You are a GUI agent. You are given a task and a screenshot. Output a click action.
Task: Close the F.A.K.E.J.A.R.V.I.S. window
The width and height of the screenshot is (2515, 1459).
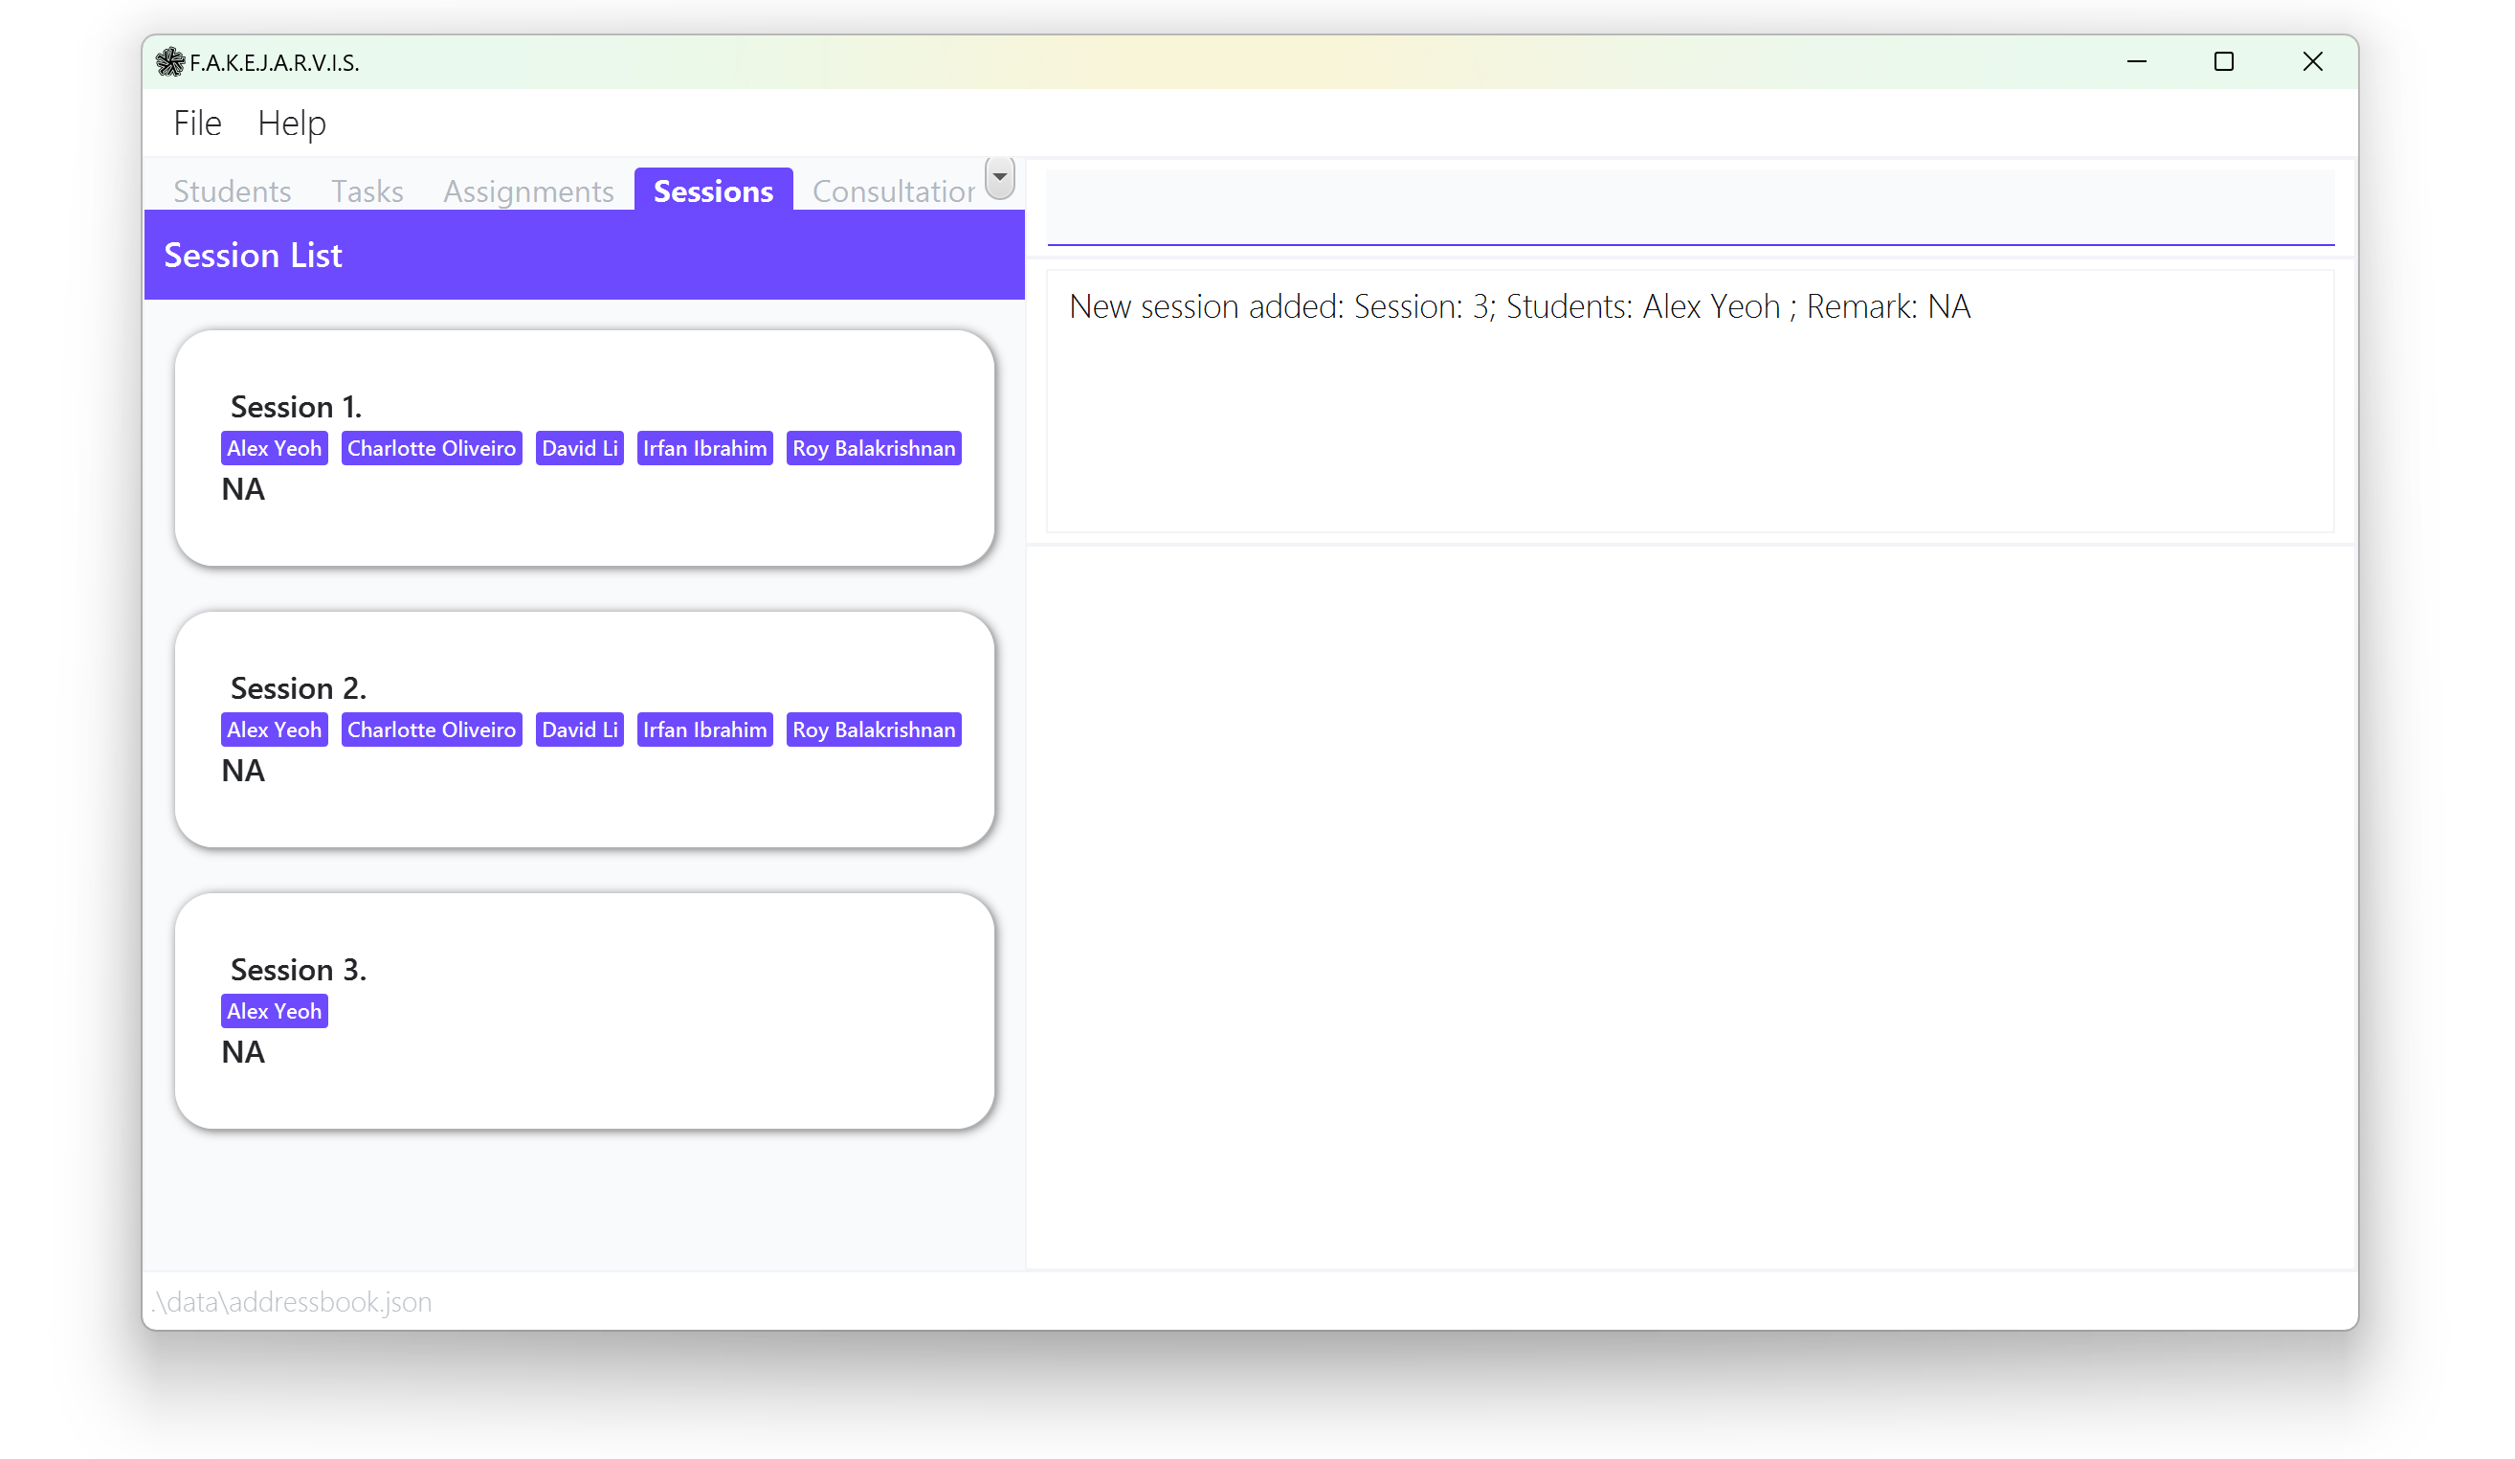2312,62
